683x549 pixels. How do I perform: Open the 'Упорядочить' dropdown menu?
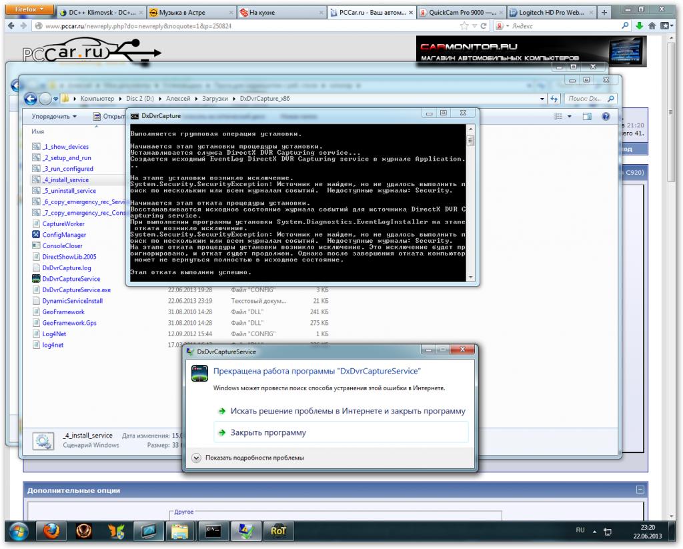point(54,116)
